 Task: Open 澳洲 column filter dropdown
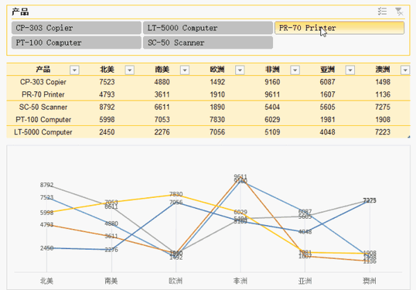pos(405,70)
